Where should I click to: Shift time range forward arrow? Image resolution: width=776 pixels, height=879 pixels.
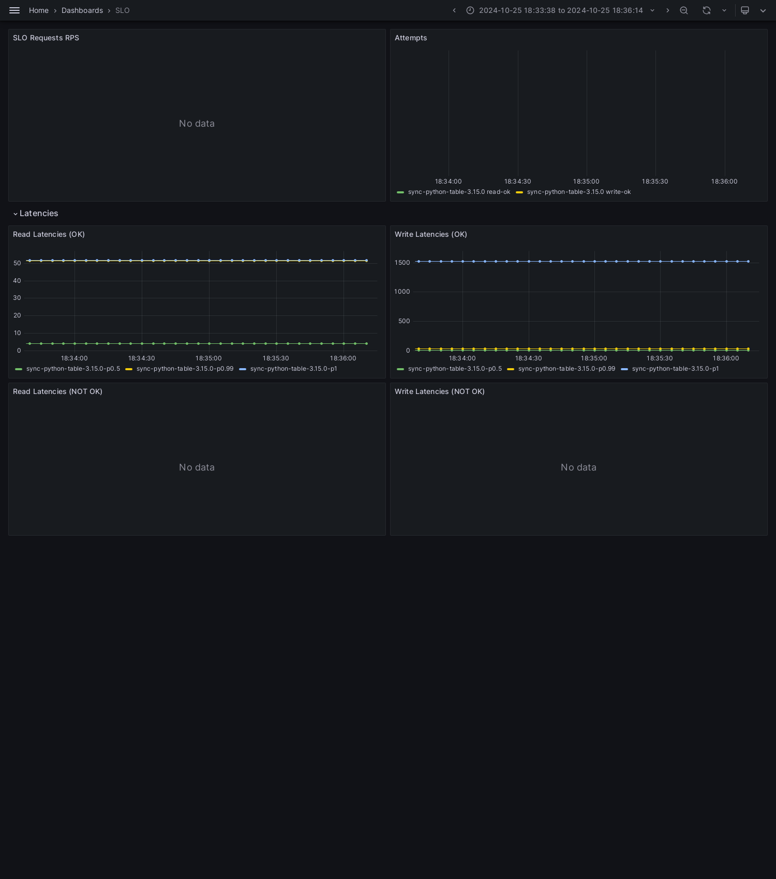[667, 10]
